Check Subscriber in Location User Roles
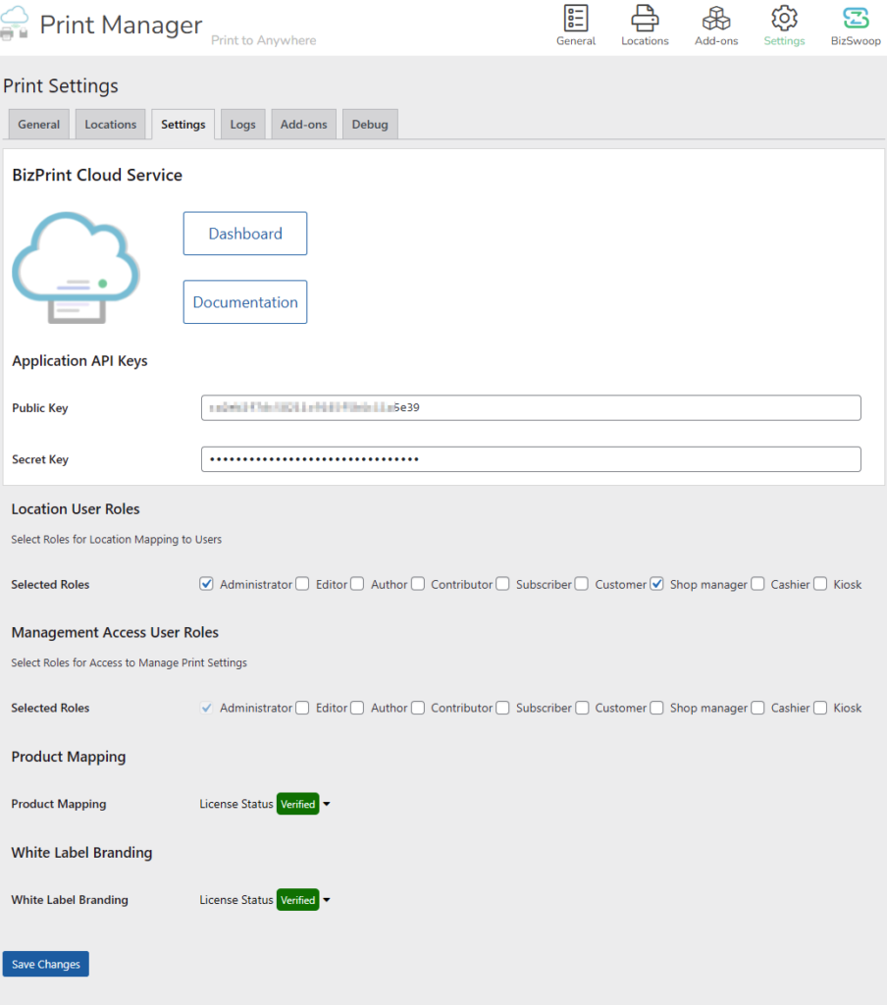Screen dimensions: 887x1005 pyautogui.click(x=503, y=584)
